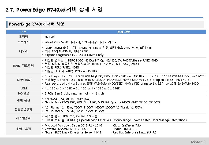
Task: Click the '상세 사양' column header
Action: point(124,32)
